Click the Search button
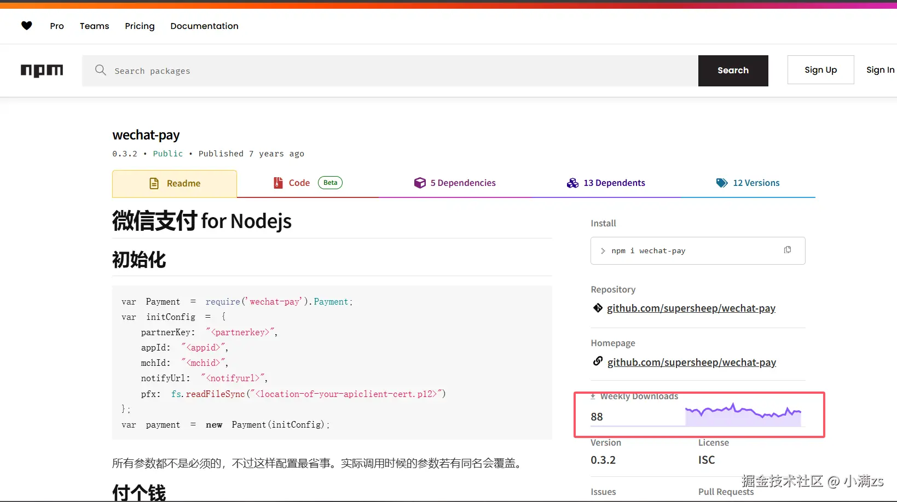This screenshot has height=502, width=897. [x=733, y=71]
